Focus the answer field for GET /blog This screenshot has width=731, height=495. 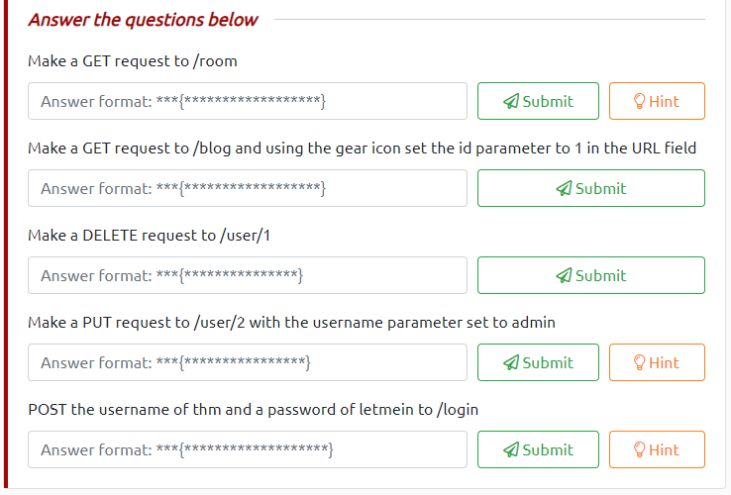(248, 188)
